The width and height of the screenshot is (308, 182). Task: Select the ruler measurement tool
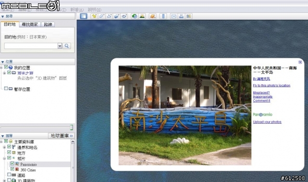tap(163, 16)
